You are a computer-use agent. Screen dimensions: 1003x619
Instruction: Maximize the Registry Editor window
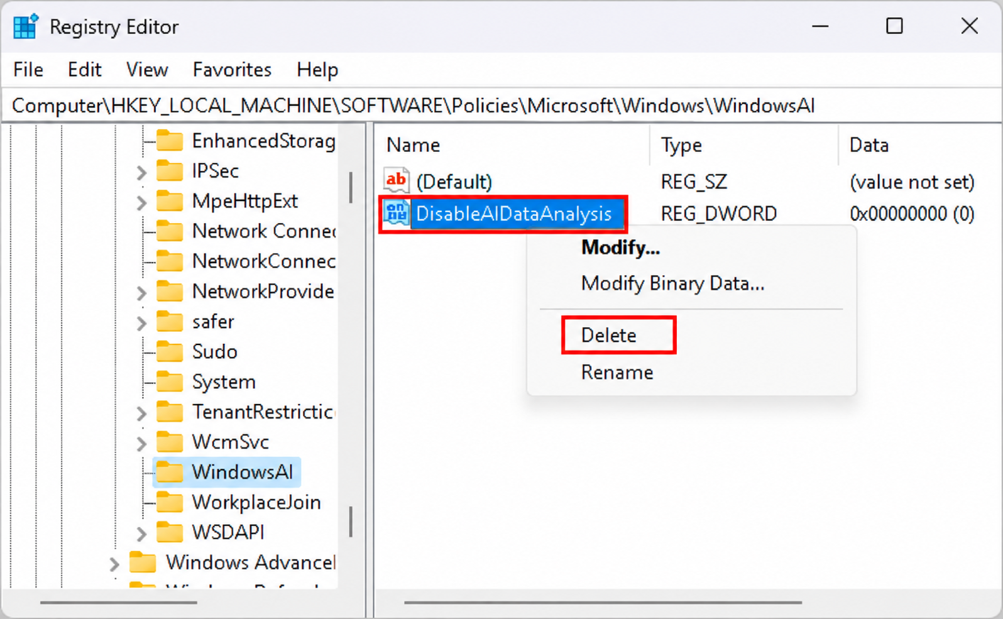tap(894, 26)
